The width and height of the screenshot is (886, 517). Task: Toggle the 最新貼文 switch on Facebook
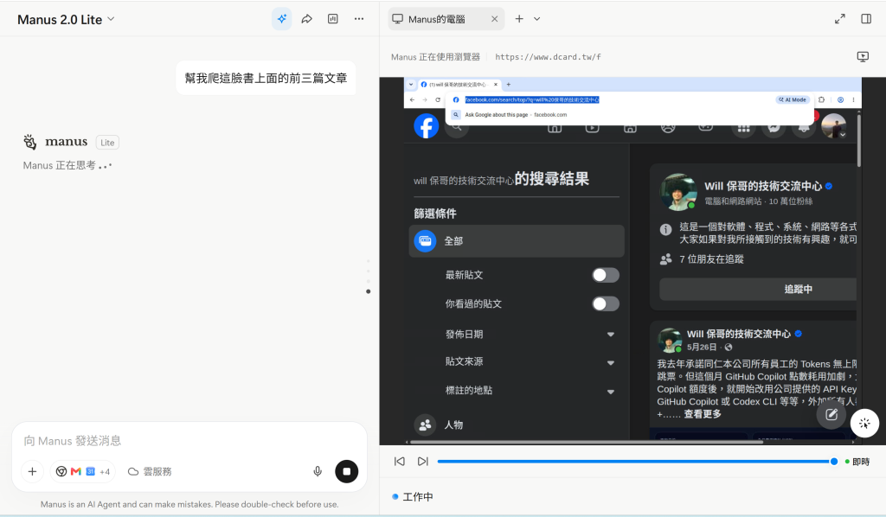[x=605, y=275]
